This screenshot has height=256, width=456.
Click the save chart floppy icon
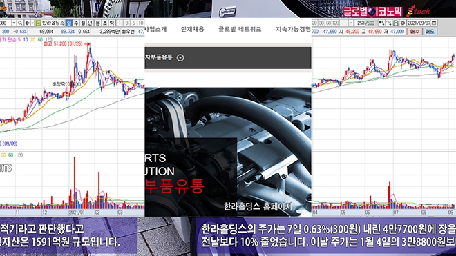tap(395, 23)
